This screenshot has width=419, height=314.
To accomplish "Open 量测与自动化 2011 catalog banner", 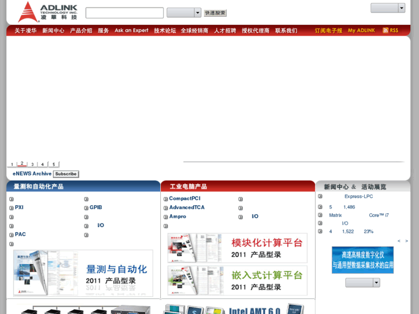I will coord(83,273).
